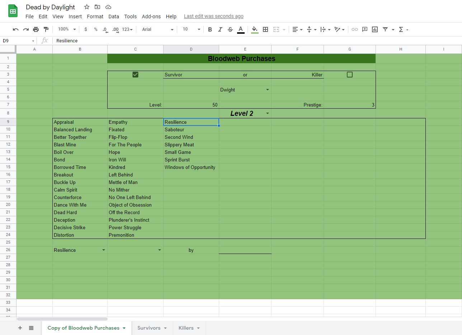This screenshot has width=462, height=335.
Task: Open the fill color picker
Action: (255, 29)
